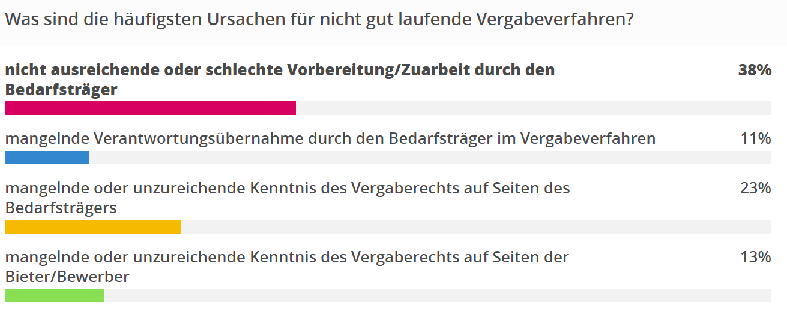Click the 13% result value

[755, 257]
